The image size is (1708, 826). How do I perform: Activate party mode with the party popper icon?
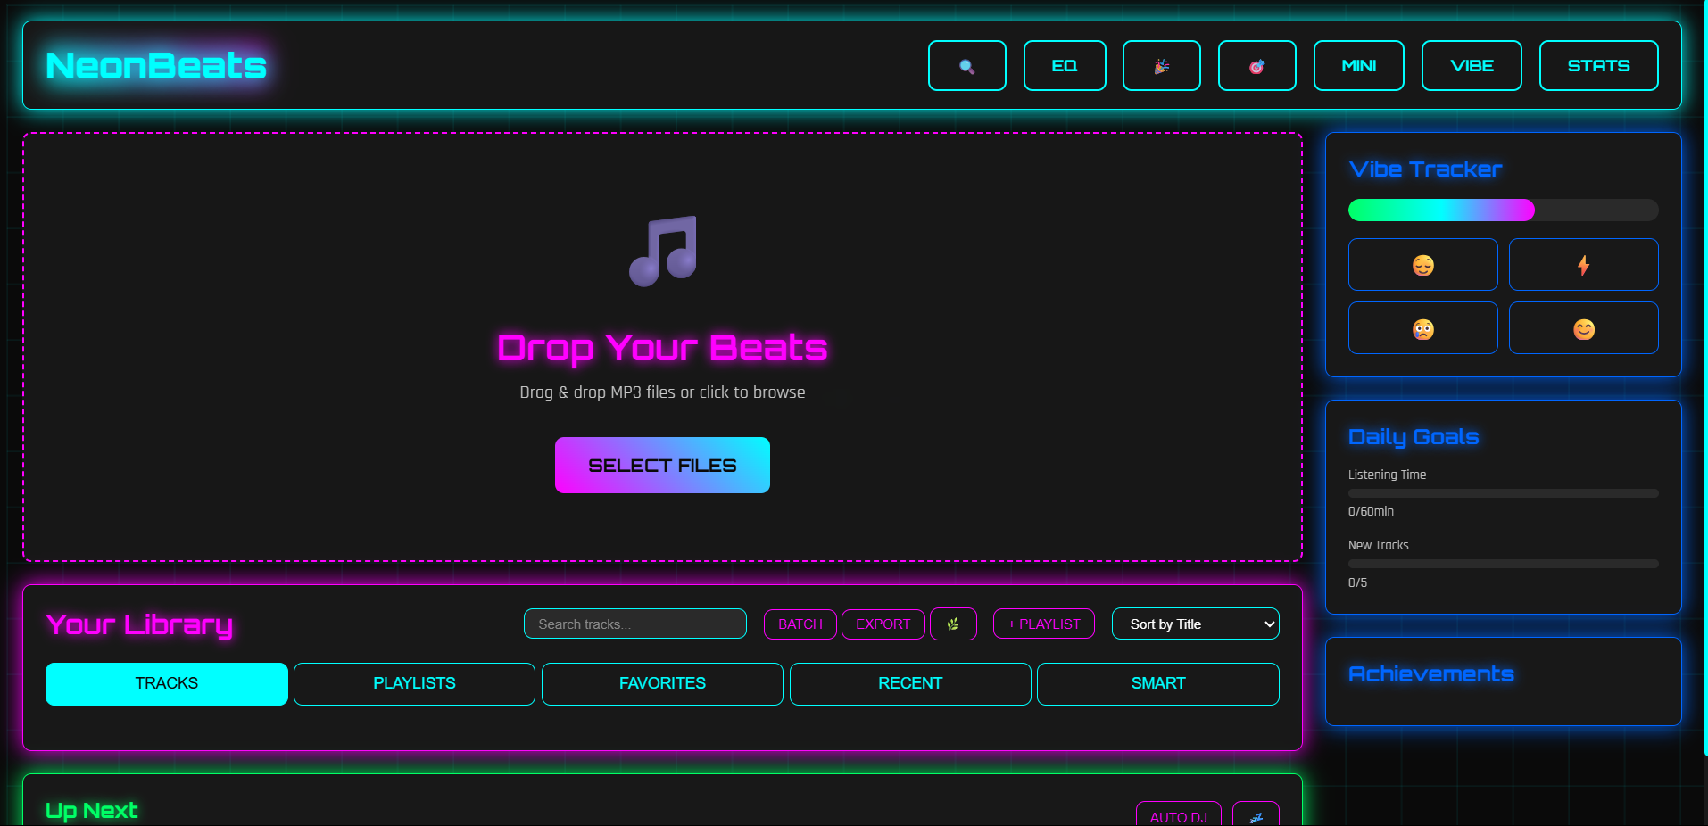[1161, 66]
